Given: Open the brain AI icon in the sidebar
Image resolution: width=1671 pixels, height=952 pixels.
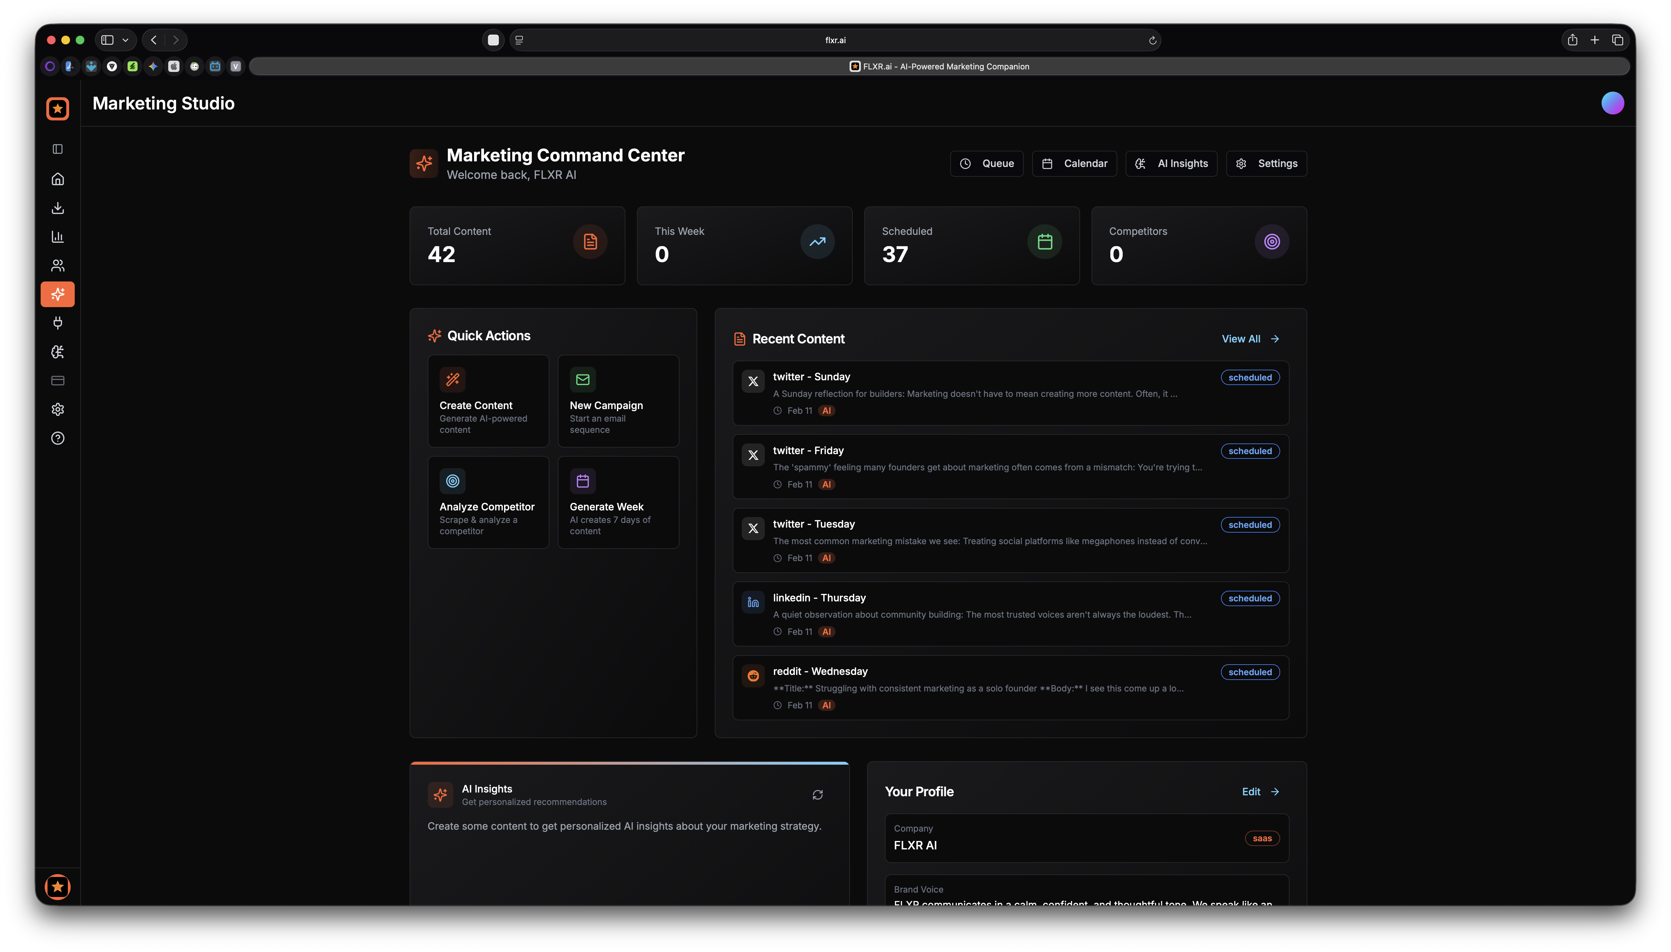Looking at the screenshot, I should tap(58, 352).
